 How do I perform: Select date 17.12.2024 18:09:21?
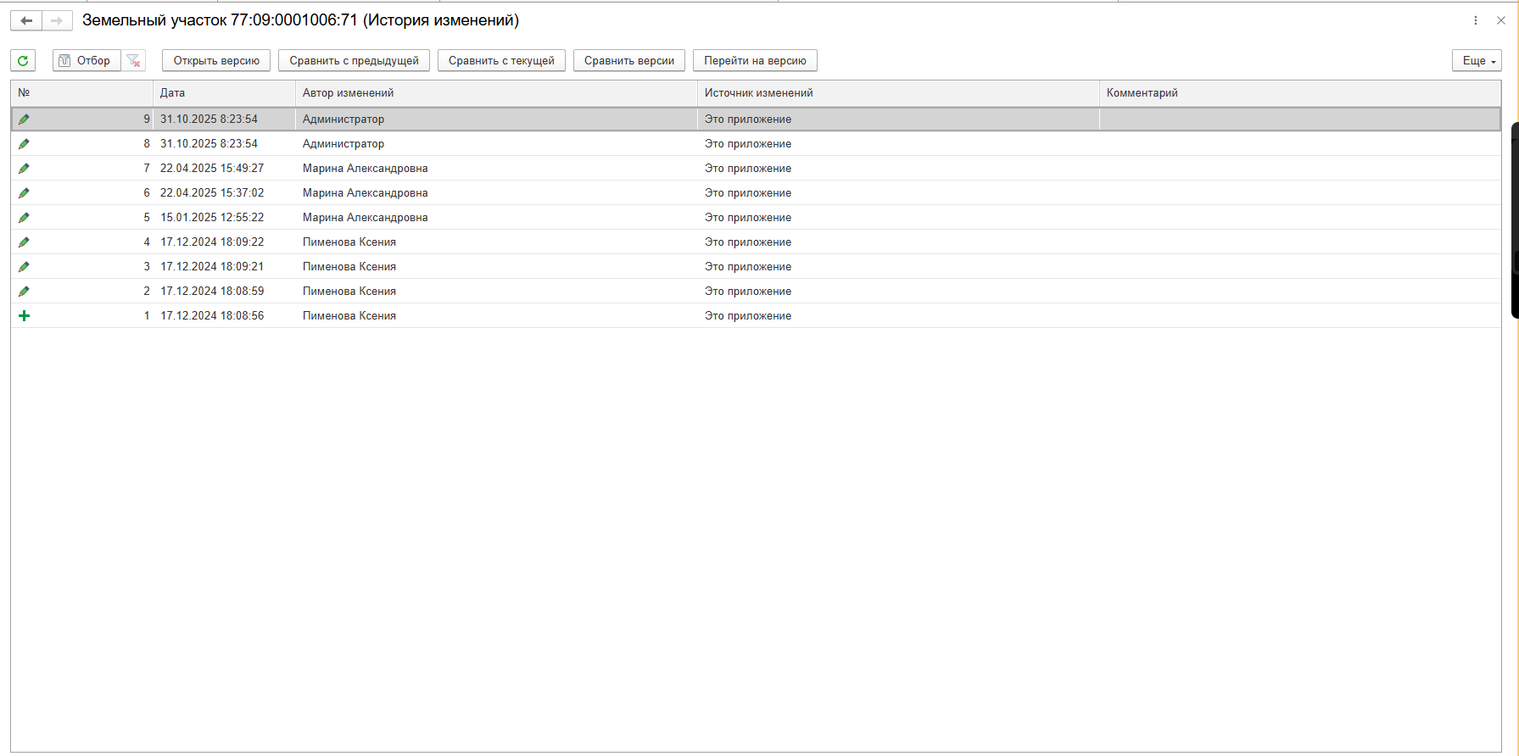coord(212,267)
